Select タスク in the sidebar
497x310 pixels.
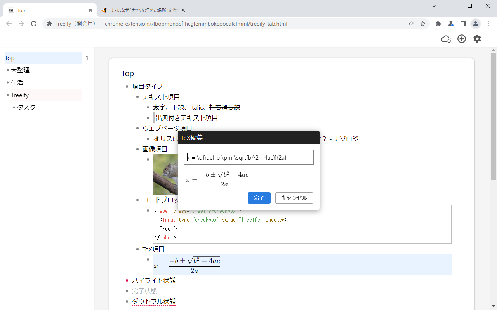(26, 107)
